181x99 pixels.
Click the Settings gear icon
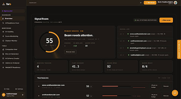pyautogui.click(x=16, y=89)
